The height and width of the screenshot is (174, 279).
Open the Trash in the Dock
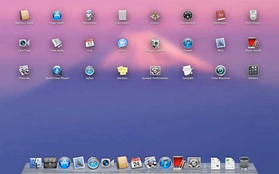tap(245, 163)
